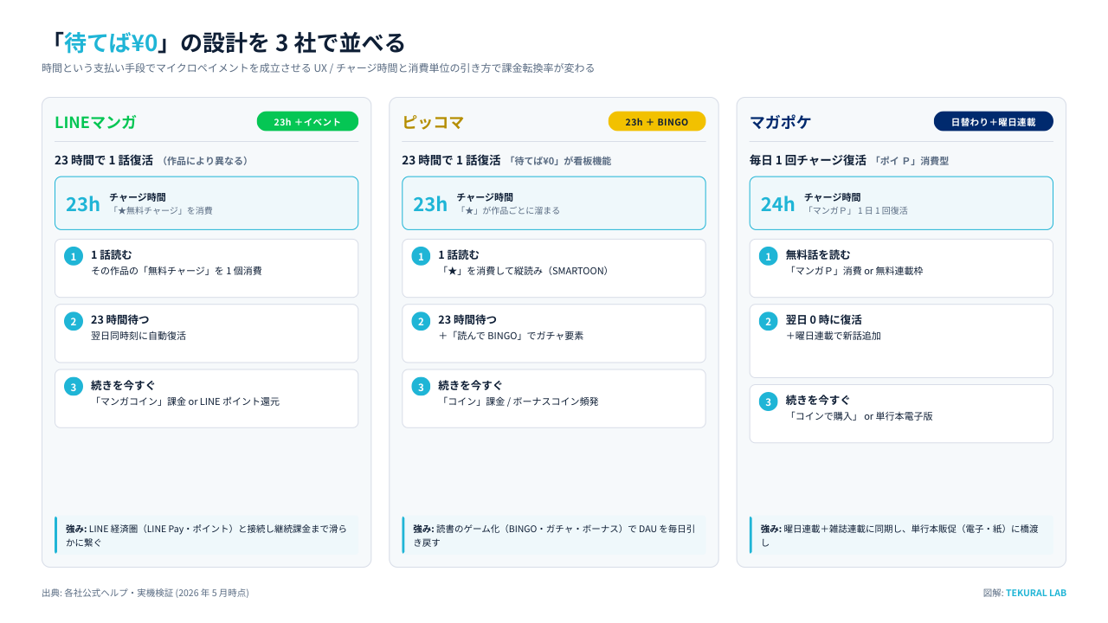Click the 23h value in ピッコマ card

click(x=430, y=204)
